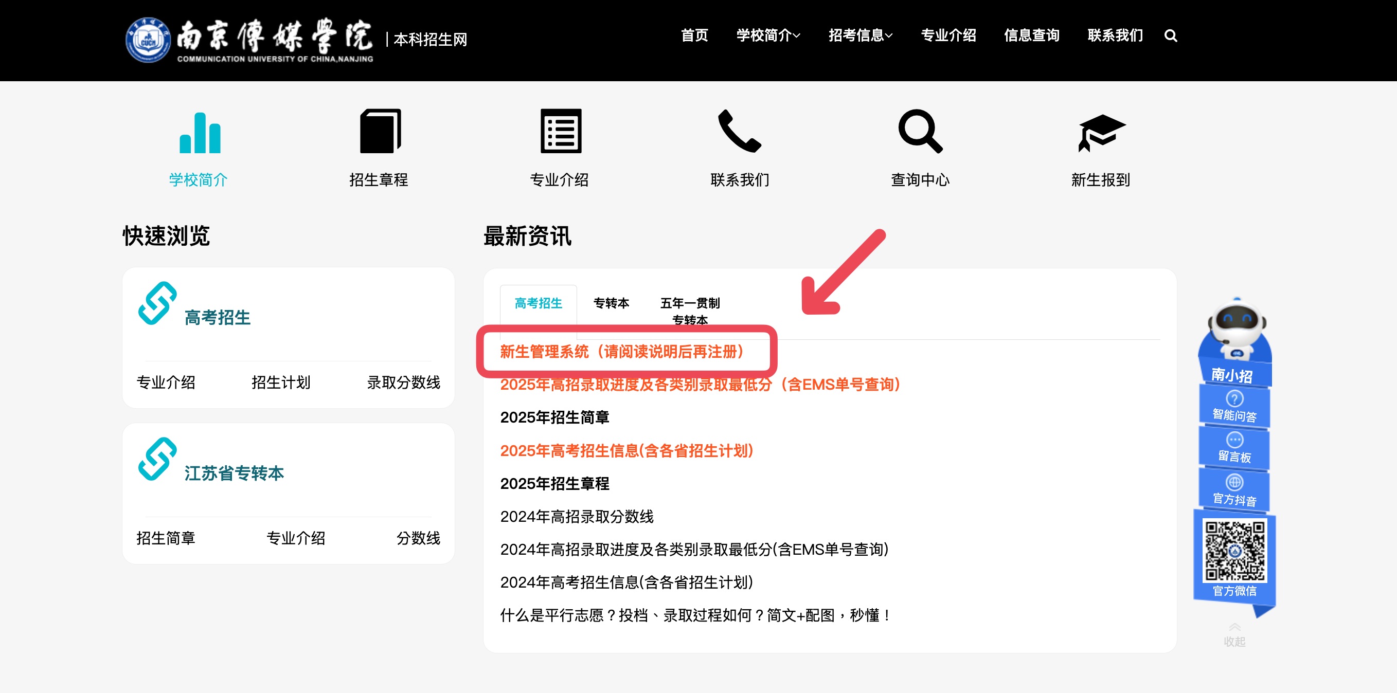The width and height of the screenshot is (1397, 693).
Task: Switch to the 专转本 news tab
Action: [611, 303]
